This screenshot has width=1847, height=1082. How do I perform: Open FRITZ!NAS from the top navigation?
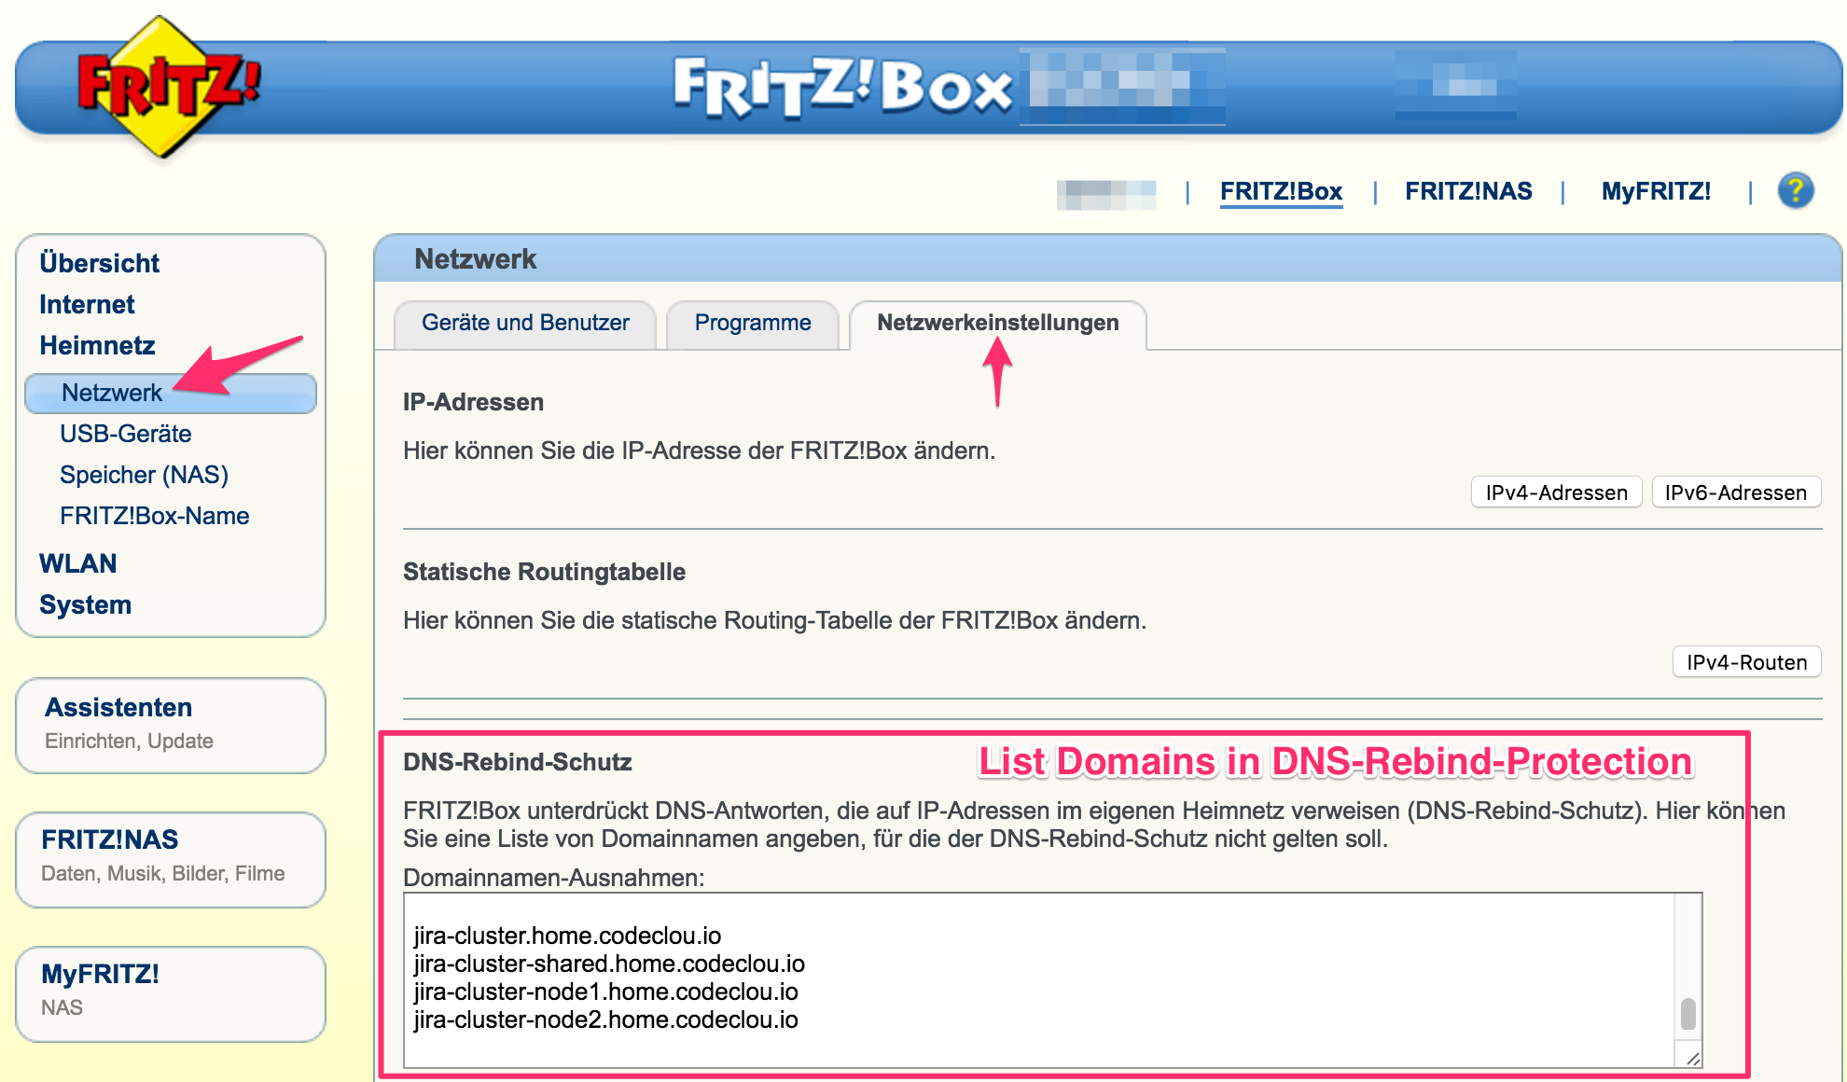1468,191
